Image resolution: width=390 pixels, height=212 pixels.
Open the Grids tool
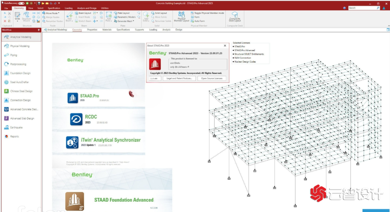17,16
